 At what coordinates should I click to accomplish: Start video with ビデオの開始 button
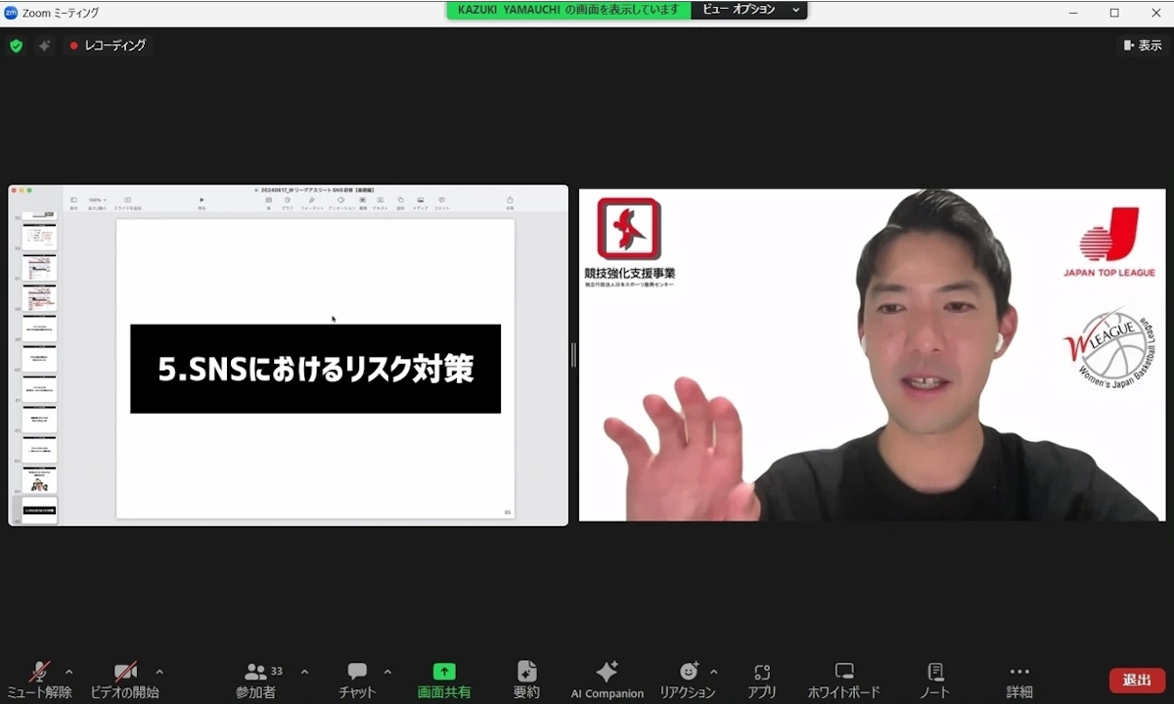tap(124, 680)
